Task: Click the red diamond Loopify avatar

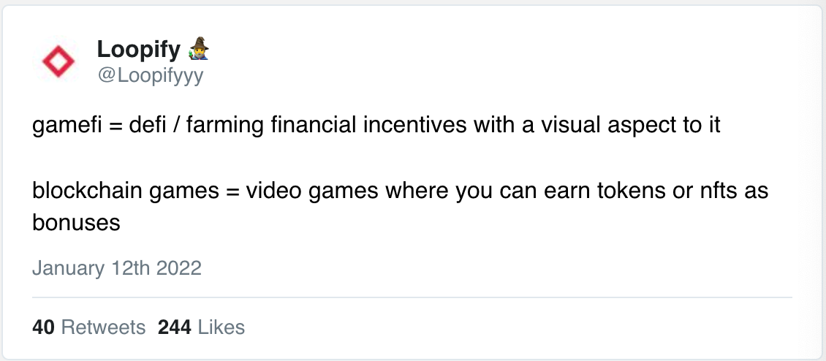Action: tap(58, 61)
